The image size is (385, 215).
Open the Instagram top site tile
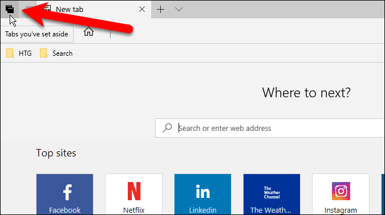[x=341, y=195]
